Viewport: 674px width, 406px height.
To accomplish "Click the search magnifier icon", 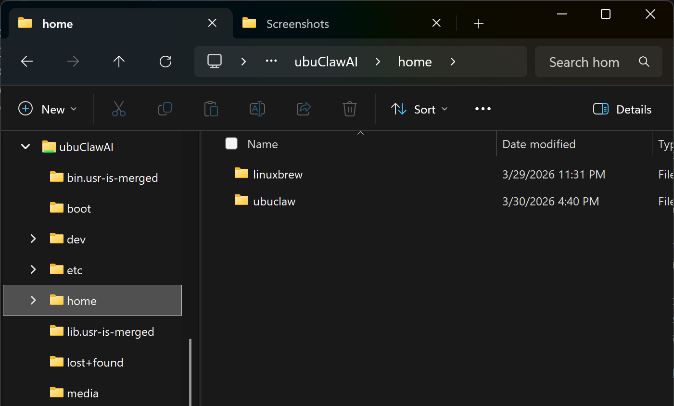I will click(644, 62).
